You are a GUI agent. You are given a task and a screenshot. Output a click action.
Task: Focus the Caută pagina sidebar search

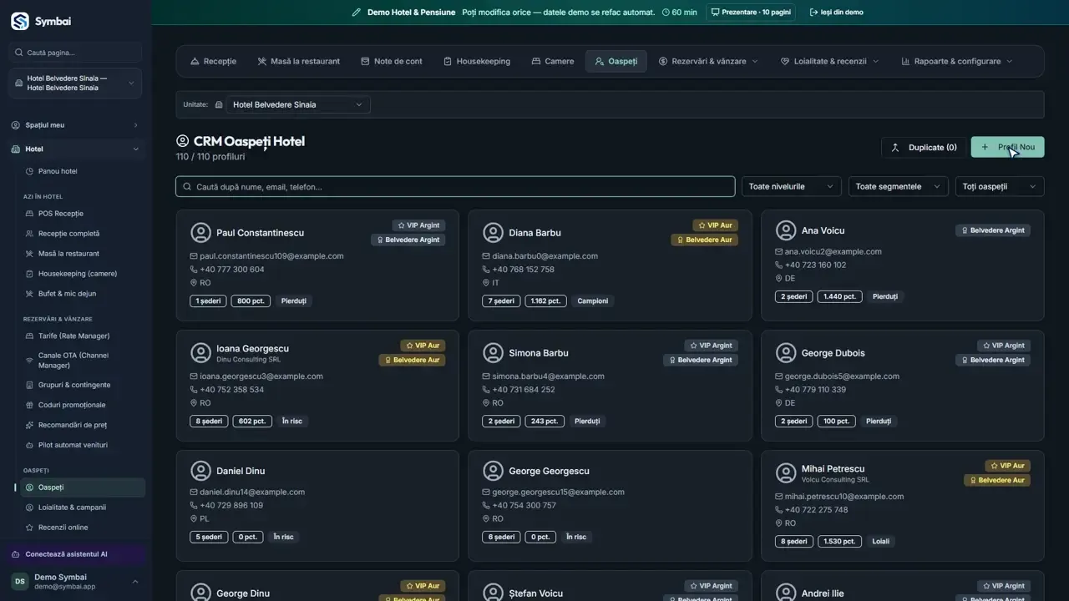75,53
